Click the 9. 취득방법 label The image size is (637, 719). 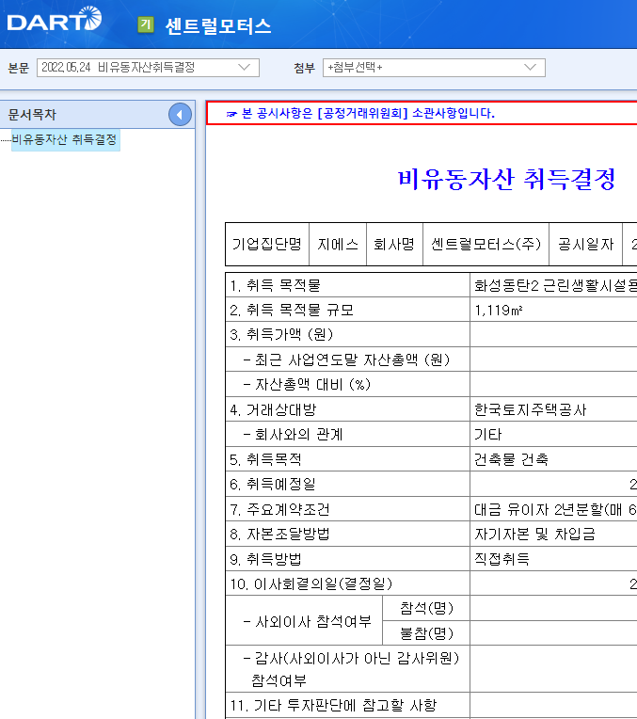265,560
